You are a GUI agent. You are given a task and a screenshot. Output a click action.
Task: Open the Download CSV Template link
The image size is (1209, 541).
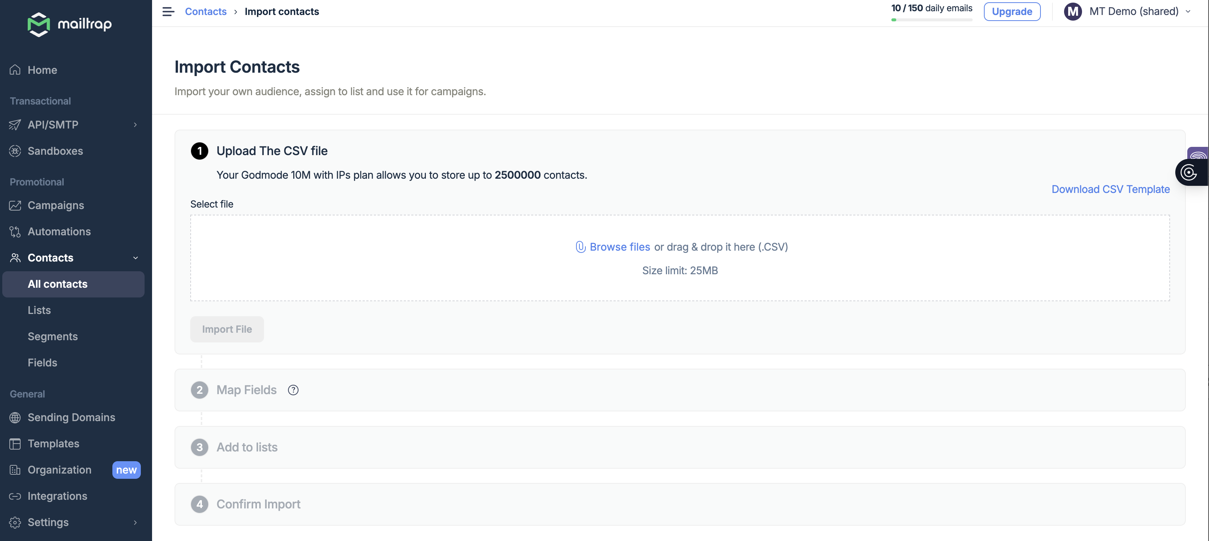(1110, 189)
